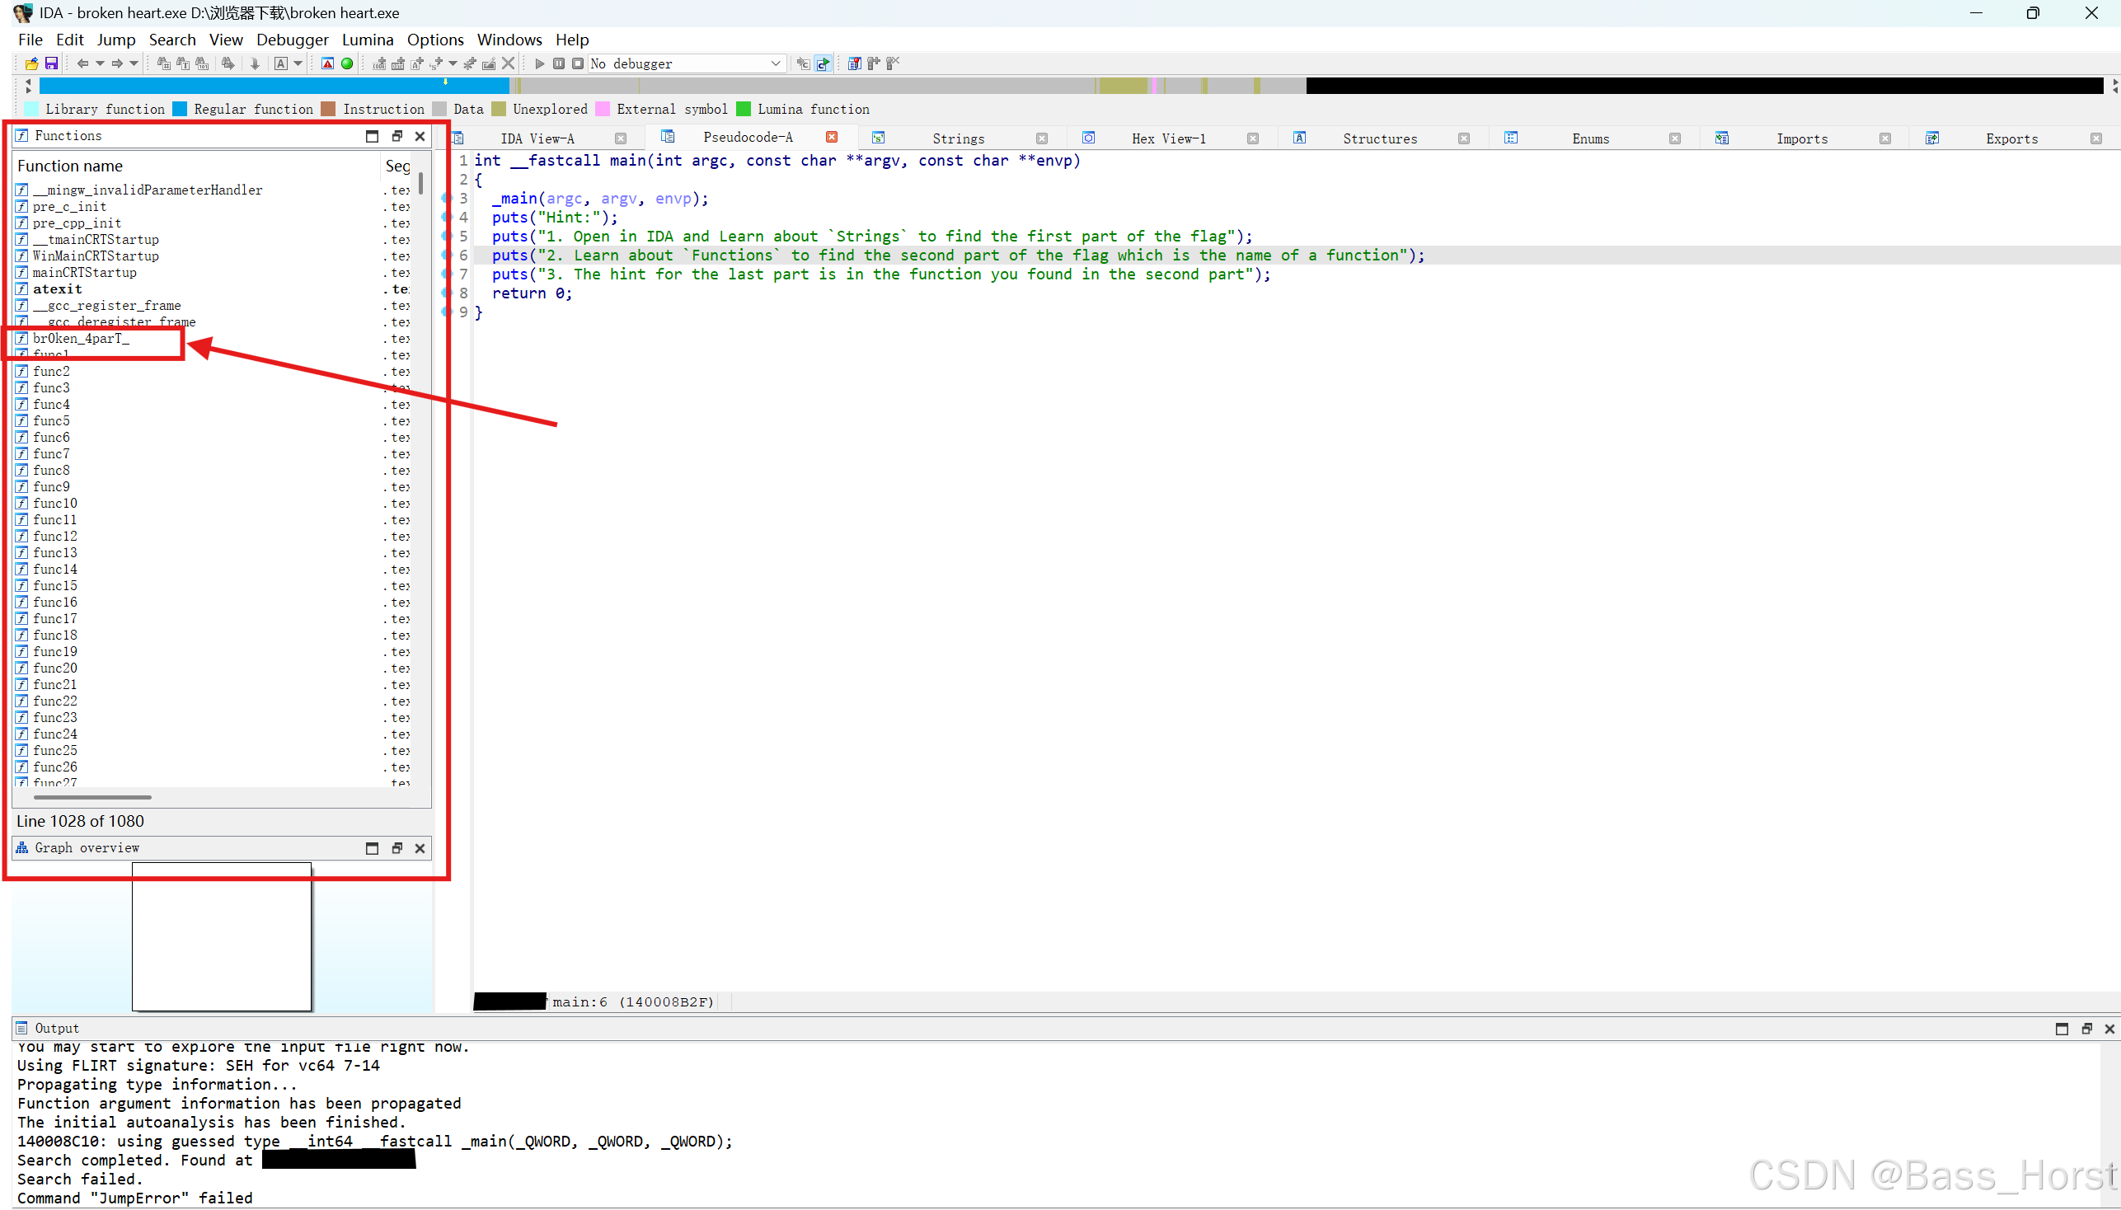This screenshot has height=1210, width=2121.
Task: Open the No debugger dropdown
Action: pyautogui.click(x=775, y=63)
